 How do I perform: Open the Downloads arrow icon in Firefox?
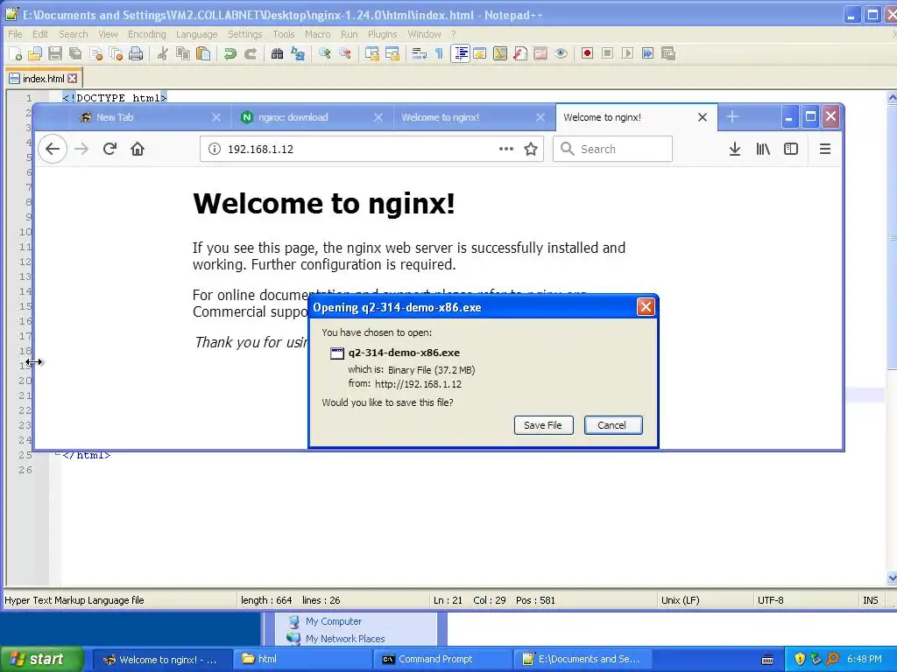735,149
